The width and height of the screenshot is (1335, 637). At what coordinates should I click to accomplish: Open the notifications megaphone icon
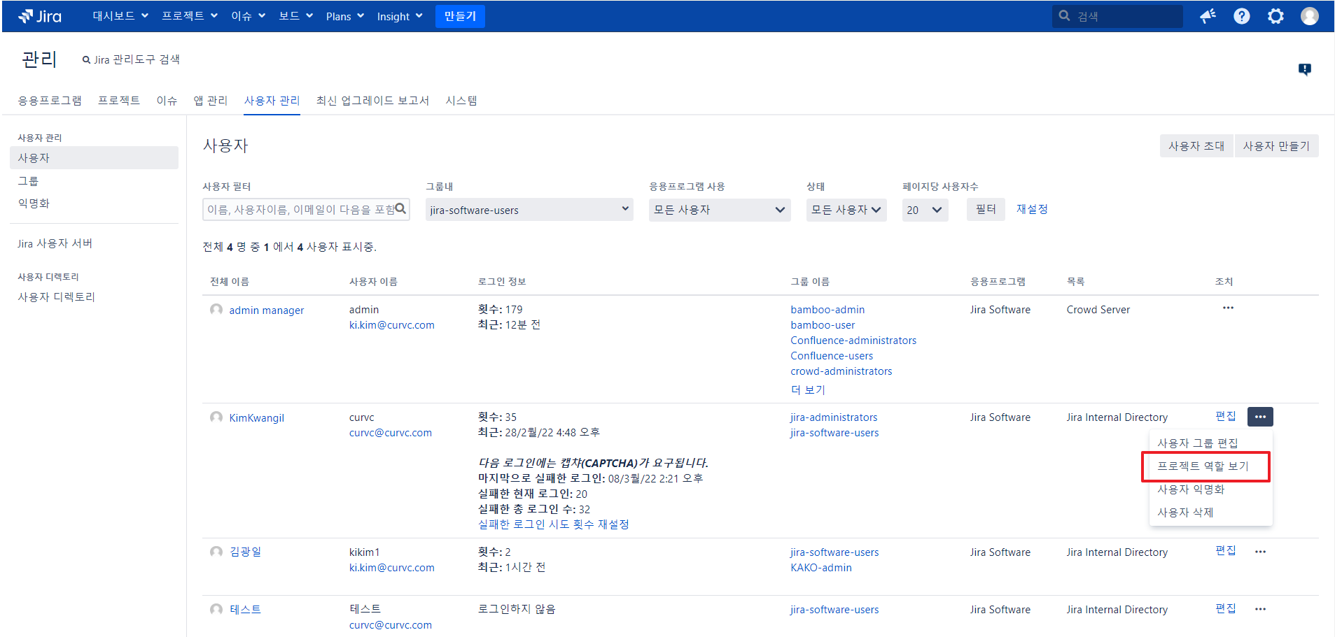tap(1208, 16)
